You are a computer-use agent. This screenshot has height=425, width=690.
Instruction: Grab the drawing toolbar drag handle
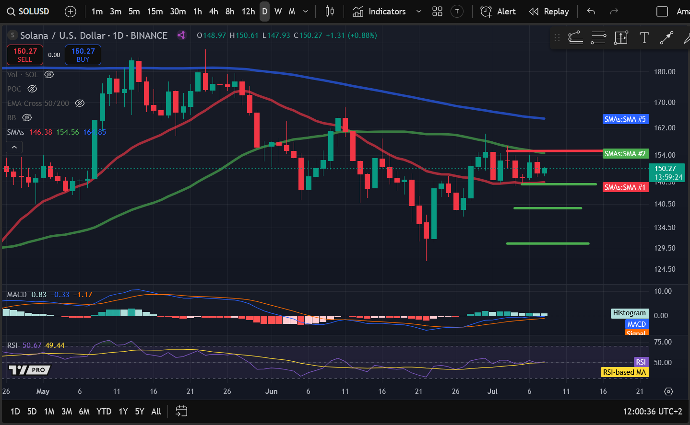(x=557, y=37)
